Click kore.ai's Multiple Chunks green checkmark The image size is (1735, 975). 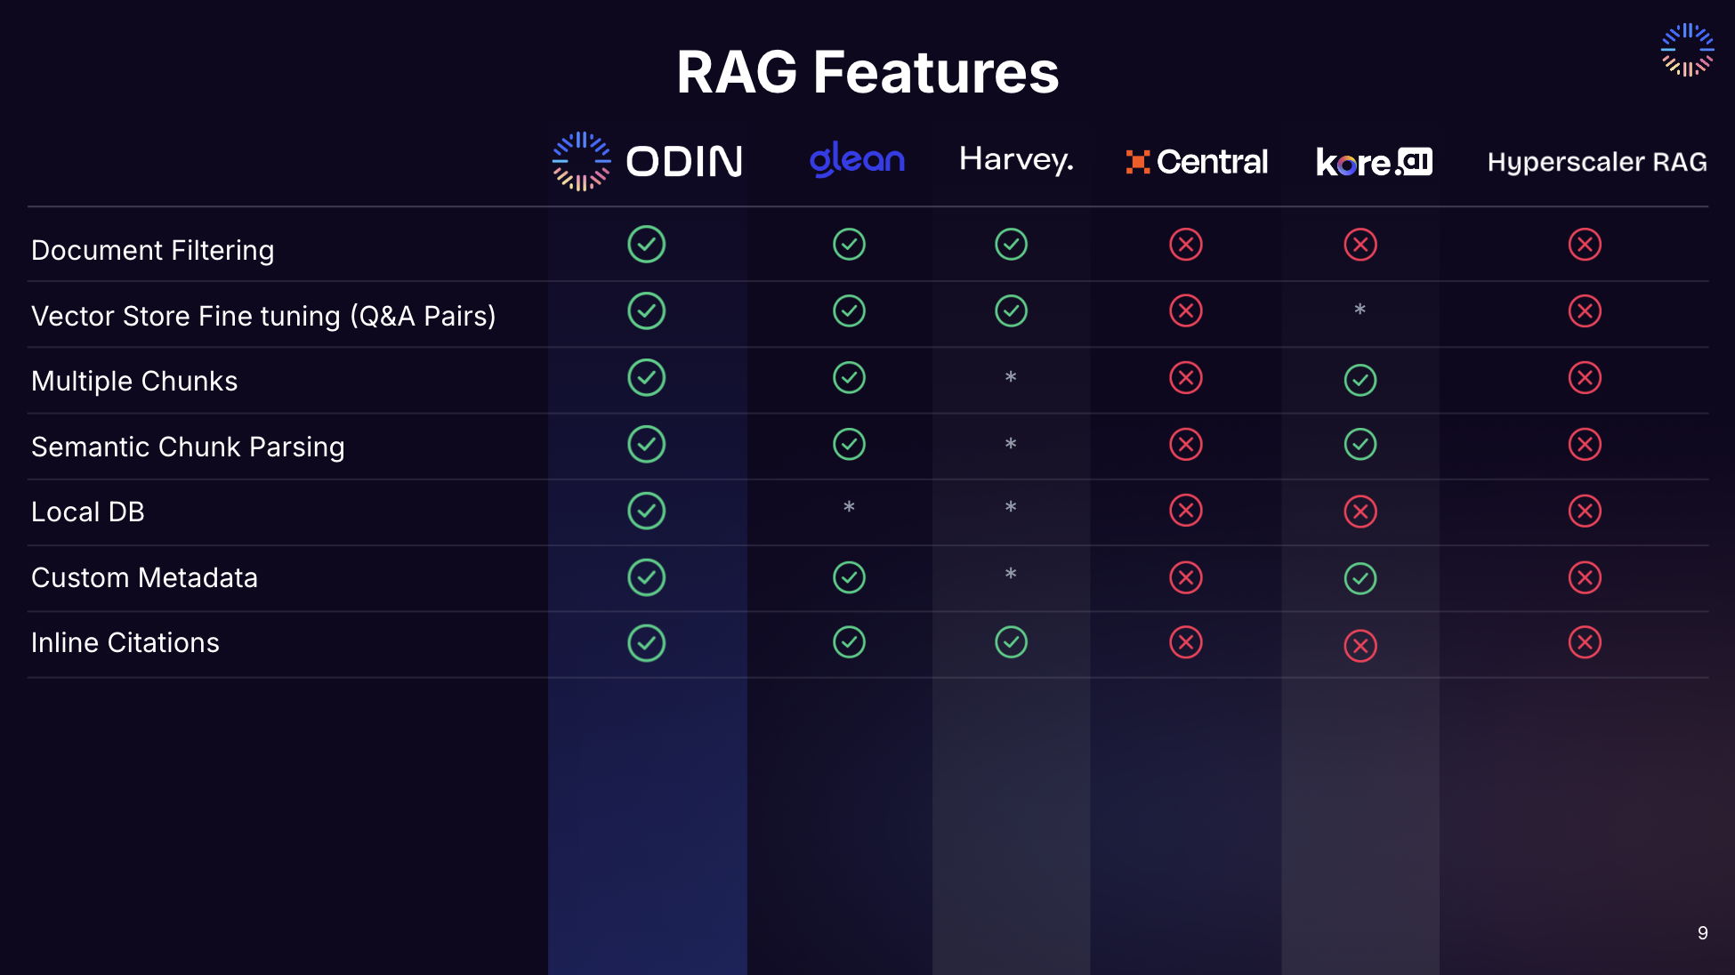point(1360,380)
